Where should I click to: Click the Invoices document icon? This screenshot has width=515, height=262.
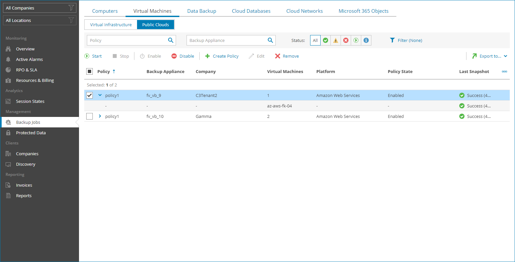coord(8,185)
